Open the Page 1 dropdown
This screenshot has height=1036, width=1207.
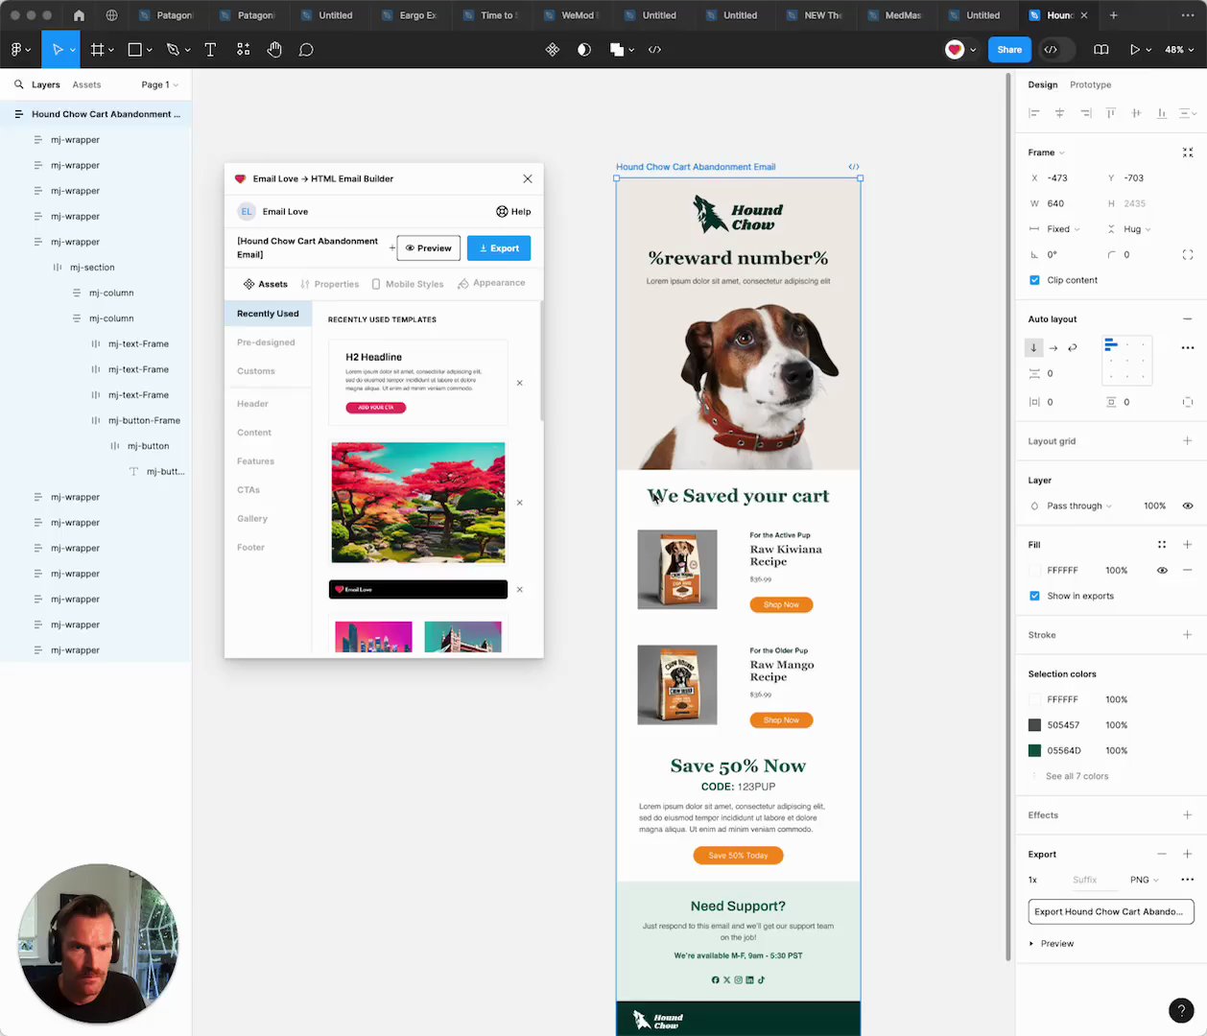(159, 84)
